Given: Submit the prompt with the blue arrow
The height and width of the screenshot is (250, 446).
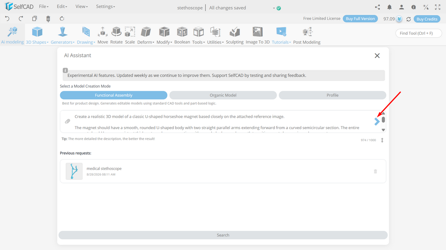Looking at the screenshot, I should tap(377, 122).
